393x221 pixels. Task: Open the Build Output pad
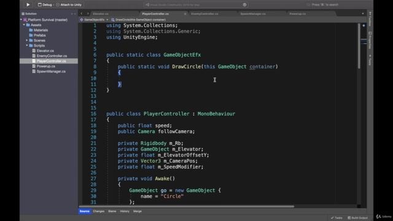coord(357,218)
